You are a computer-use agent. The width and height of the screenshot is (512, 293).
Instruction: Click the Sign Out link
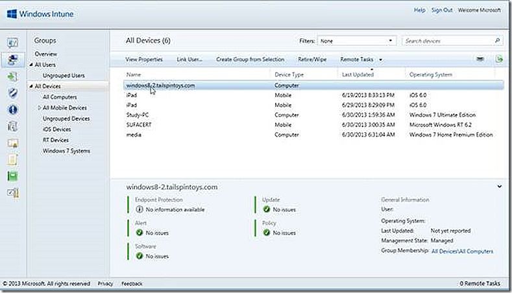(x=442, y=10)
